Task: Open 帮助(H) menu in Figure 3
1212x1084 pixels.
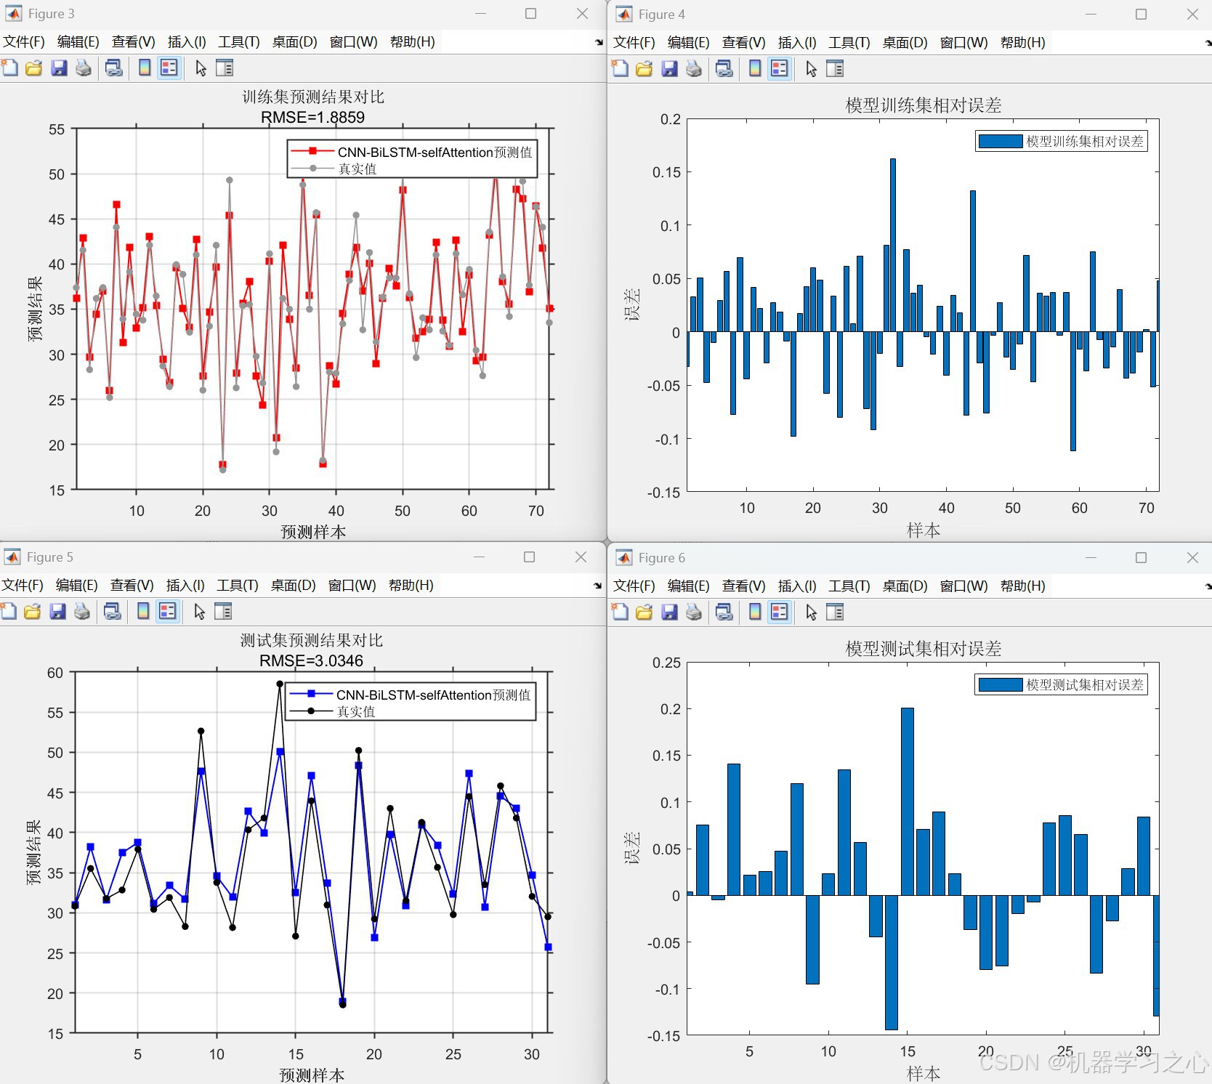Action: 412,42
